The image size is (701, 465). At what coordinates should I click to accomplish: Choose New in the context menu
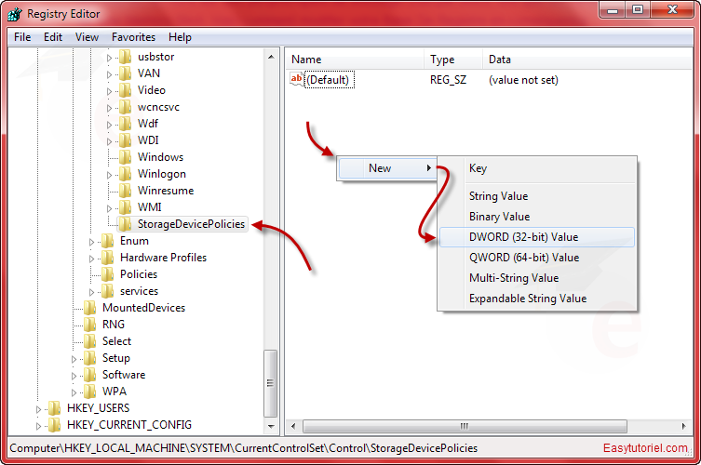click(x=387, y=168)
